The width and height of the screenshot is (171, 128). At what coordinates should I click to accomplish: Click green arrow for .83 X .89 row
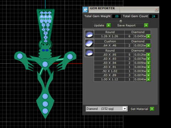pos(149,75)
